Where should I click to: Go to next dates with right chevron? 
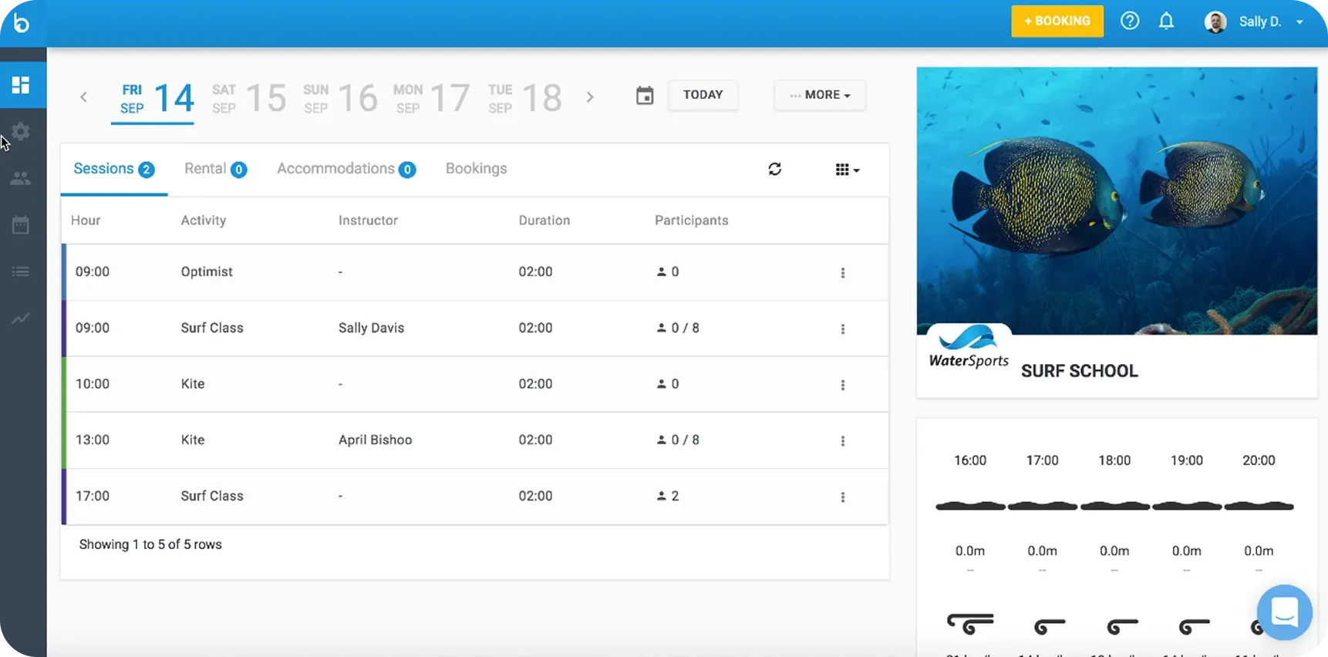point(590,97)
